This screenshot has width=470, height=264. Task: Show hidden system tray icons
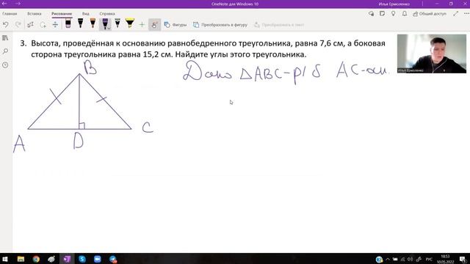pos(388,259)
